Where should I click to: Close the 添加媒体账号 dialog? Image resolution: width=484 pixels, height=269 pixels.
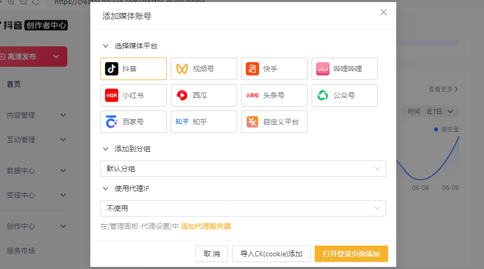pos(384,12)
